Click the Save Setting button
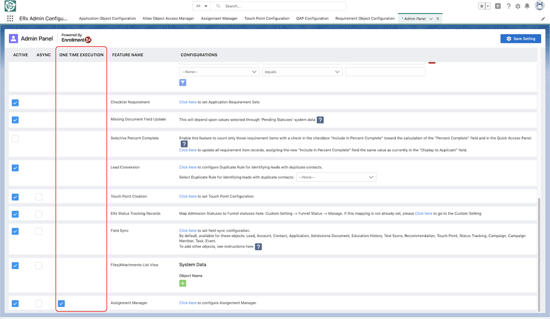Viewport: 550px width, 319px height. (x=520, y=39)
